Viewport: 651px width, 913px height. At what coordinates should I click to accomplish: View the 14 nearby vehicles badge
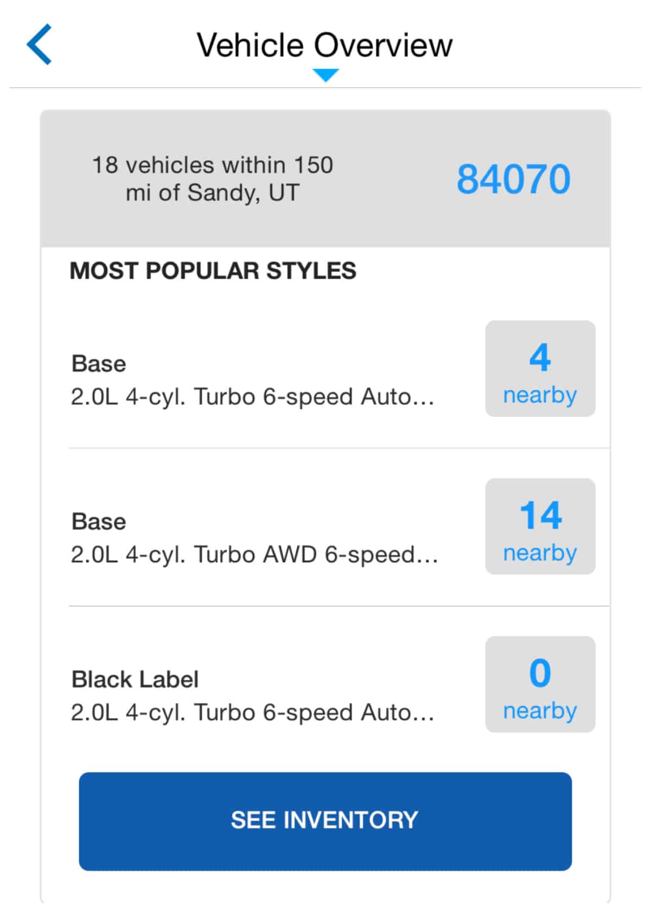[540, 527]
